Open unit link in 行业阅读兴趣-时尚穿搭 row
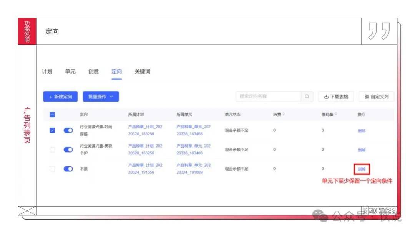 point(194,130)
